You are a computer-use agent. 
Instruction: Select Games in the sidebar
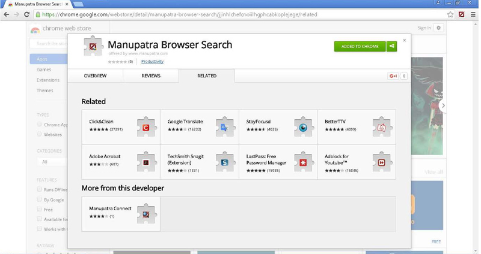point(44,69)
